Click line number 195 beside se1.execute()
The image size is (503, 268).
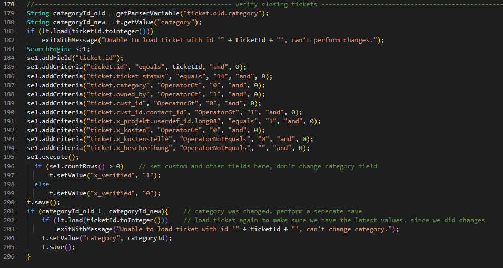(x=8, y=157)
